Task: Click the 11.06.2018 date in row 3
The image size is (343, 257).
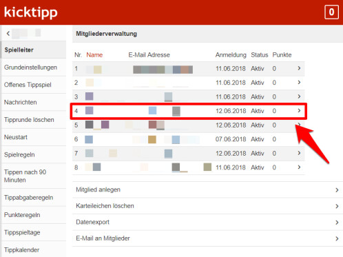Action: (x=231, y=97)
